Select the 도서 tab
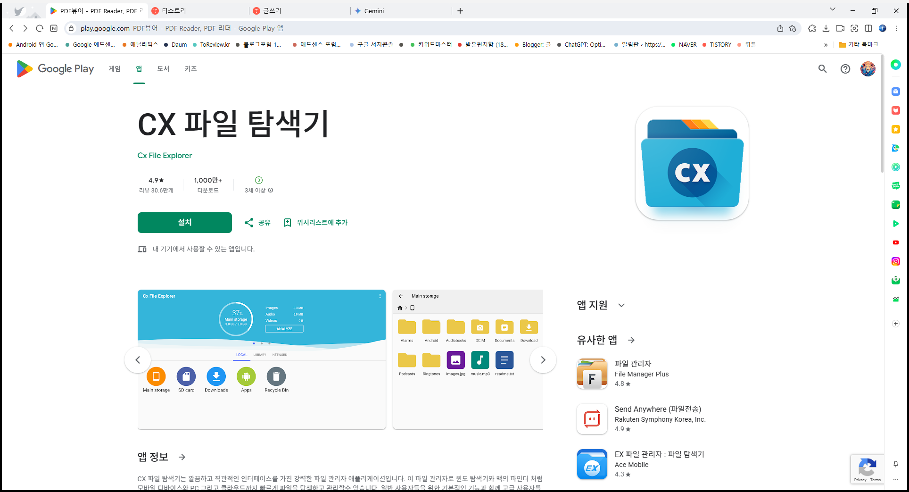This screenshot has width=909, height=492. point(163,69)
